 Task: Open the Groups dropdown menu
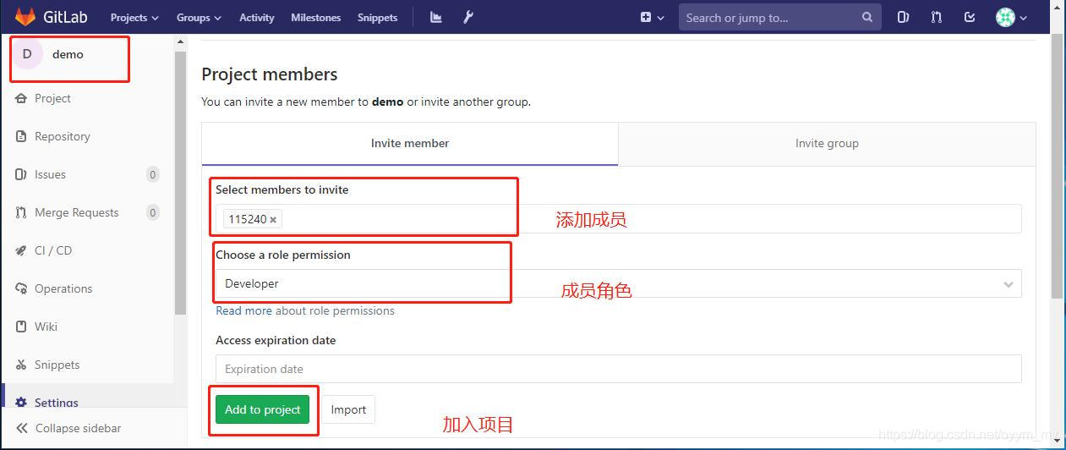[x=199, y=17]
